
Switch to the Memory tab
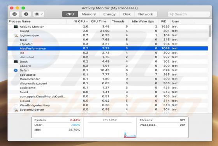[89, 14]
